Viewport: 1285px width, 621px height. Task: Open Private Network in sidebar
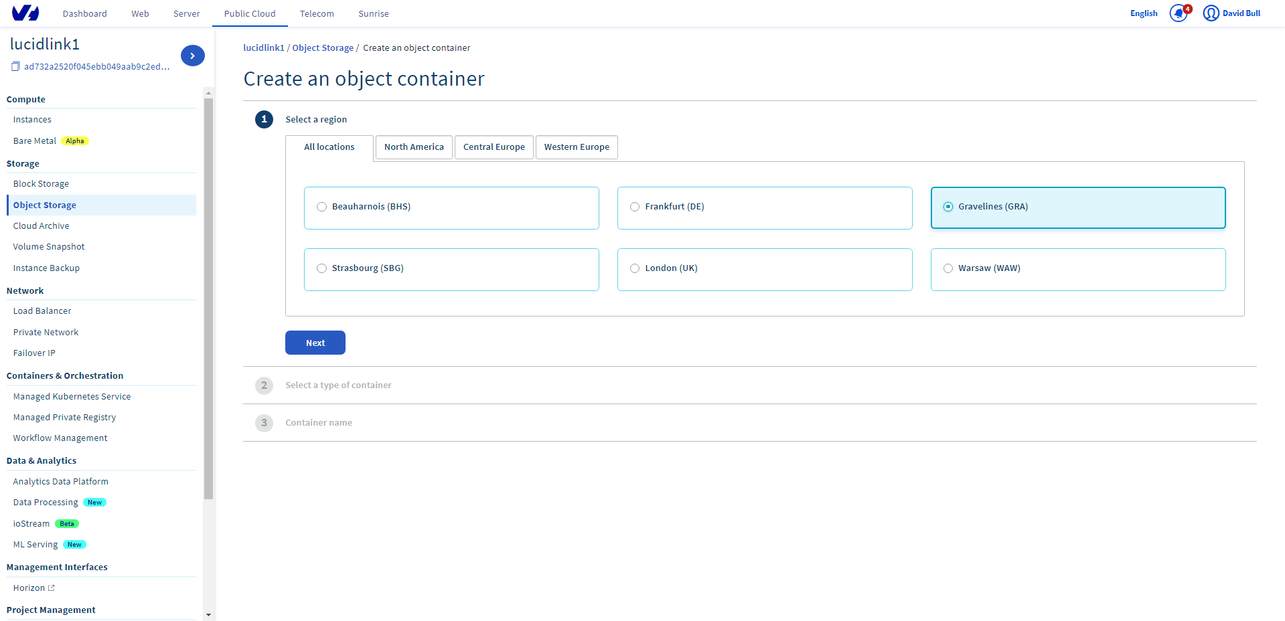(46, 333)
